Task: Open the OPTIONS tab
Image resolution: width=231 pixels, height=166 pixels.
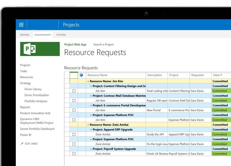Action: 61,35
